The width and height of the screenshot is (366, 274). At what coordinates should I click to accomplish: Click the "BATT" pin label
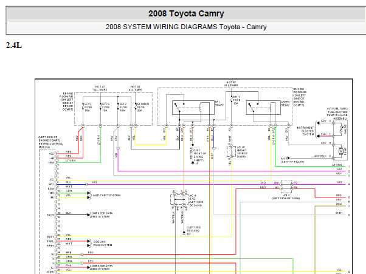click(50, 237)
